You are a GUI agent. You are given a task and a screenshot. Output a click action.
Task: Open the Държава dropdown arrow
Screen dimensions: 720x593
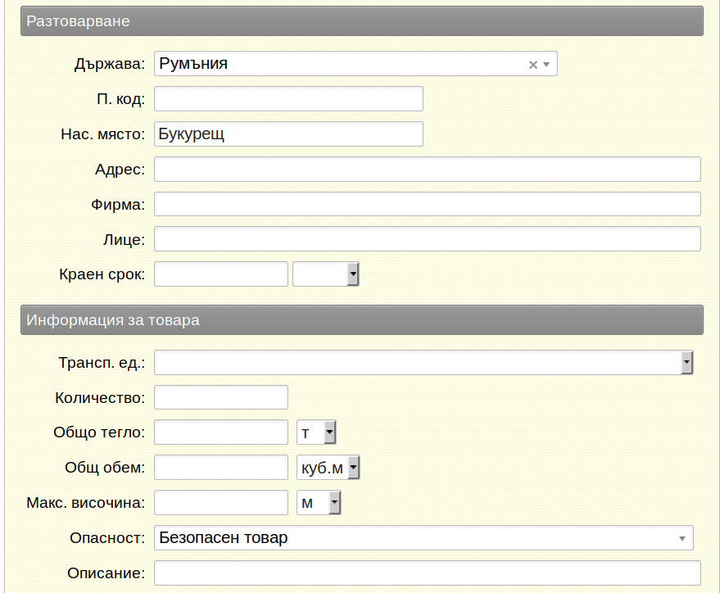pos(546,65)
